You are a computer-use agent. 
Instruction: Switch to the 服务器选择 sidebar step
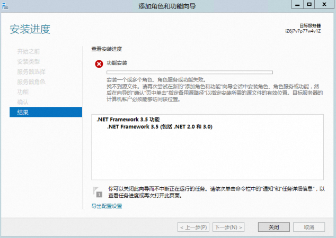[31, 71]
